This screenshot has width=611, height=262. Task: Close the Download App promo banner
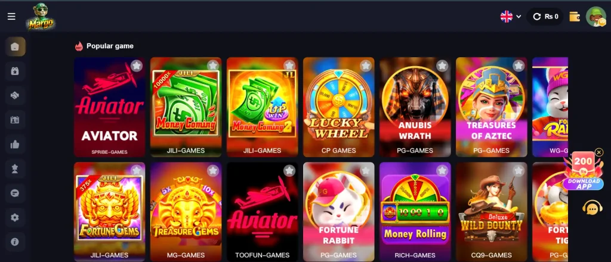[599, 152]
